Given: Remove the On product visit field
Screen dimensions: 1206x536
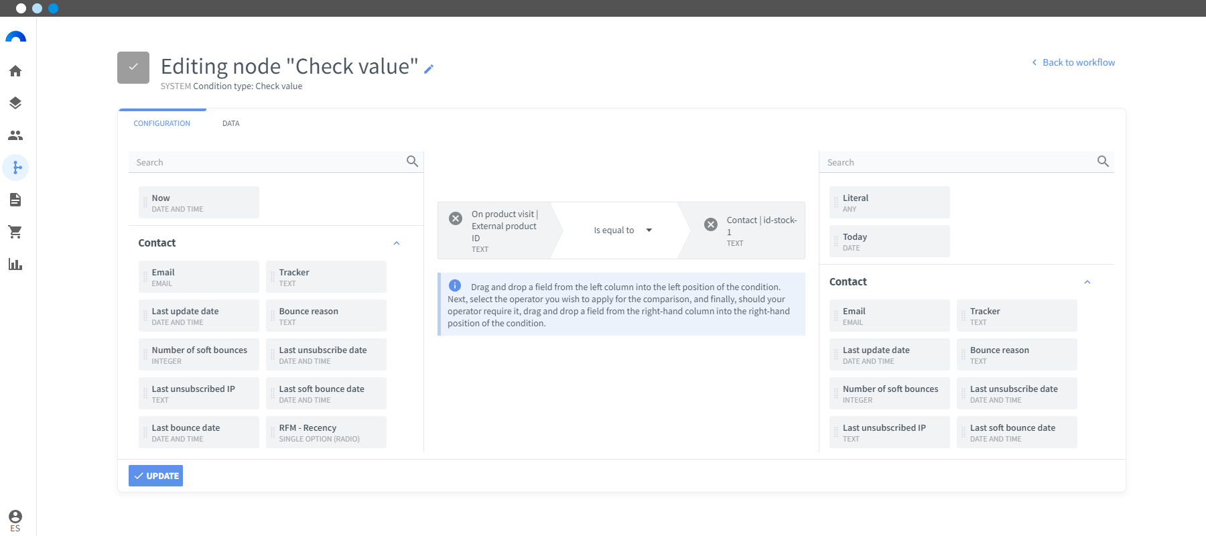Looking at the screenshot, I should 456,218.
